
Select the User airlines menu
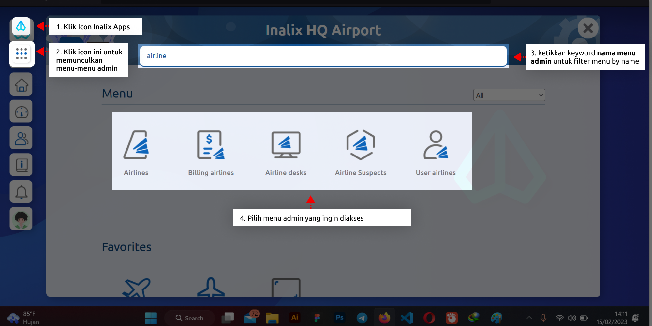point(435,152)
